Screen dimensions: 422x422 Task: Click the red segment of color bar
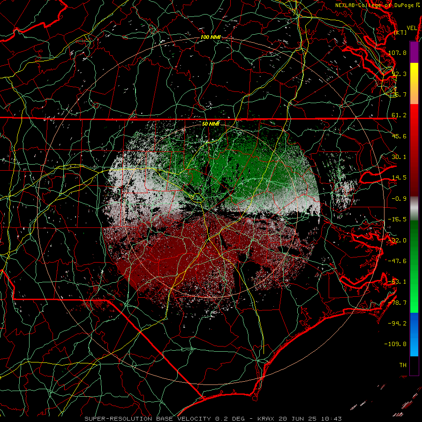414,150
